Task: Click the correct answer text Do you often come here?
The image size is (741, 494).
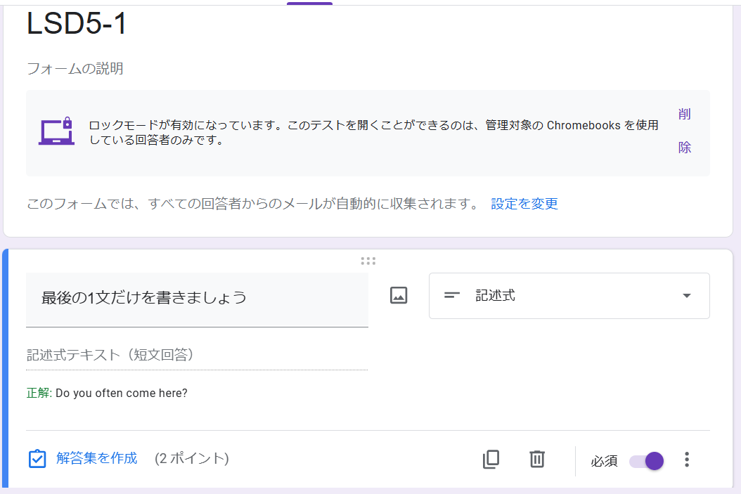Action: tap(122, 393)
